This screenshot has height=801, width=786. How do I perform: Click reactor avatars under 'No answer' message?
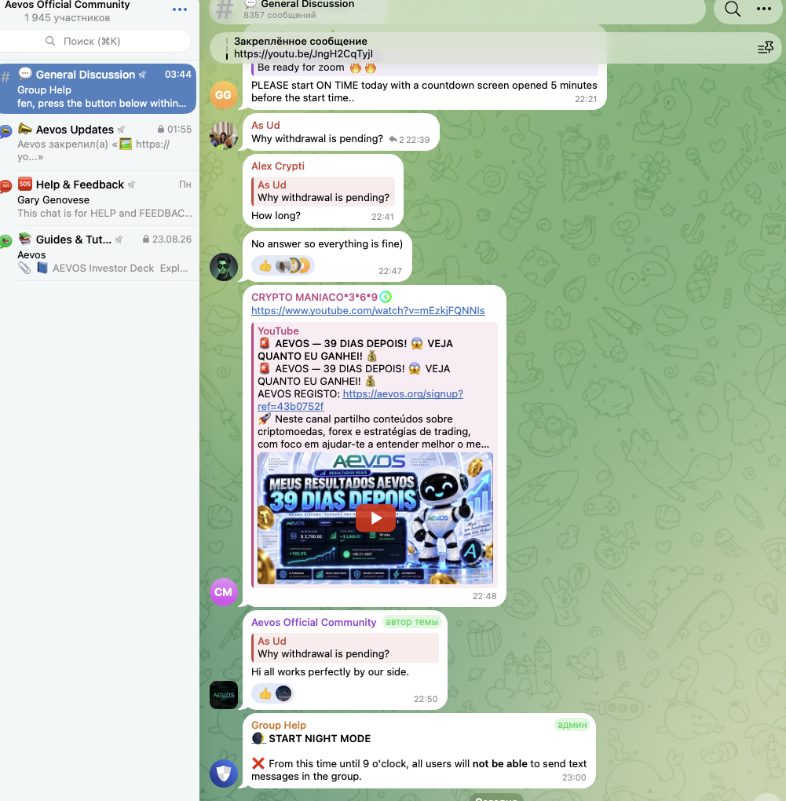(293, 265)
